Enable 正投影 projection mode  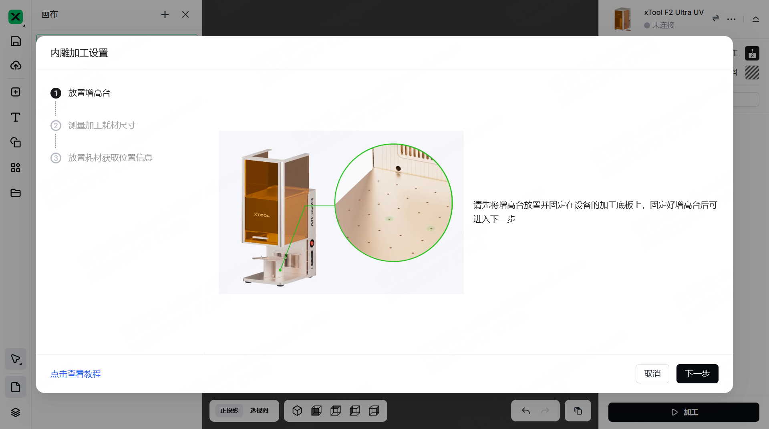(x=229, y=410)
